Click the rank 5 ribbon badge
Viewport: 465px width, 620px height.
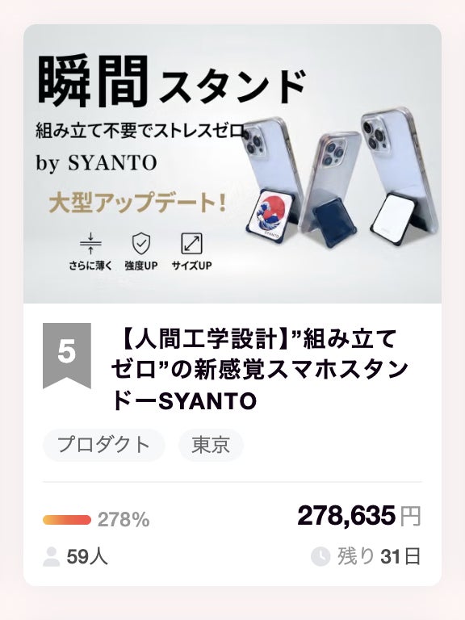tap(67, 355)
